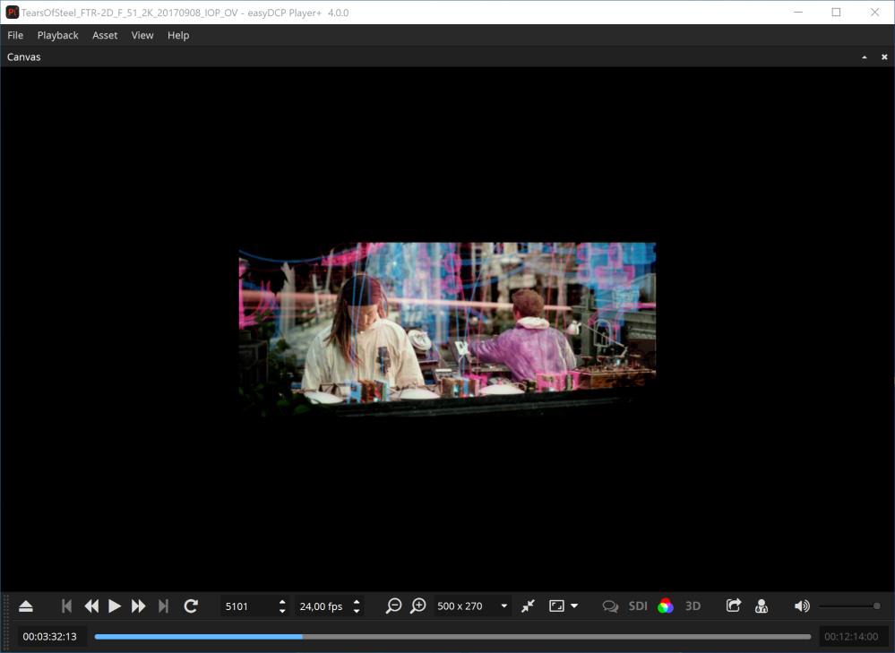Open the RGB color settings icon
This screenshot has height=653, width=895.
click(665, 606)
